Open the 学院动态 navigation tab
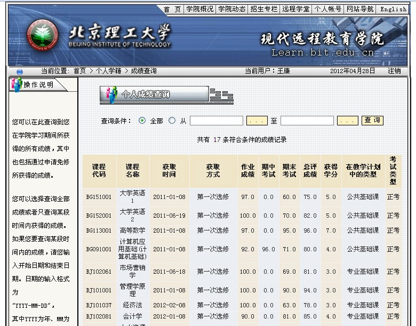The width and height of the screenshot is (416, 326). [x=232, y=9]
